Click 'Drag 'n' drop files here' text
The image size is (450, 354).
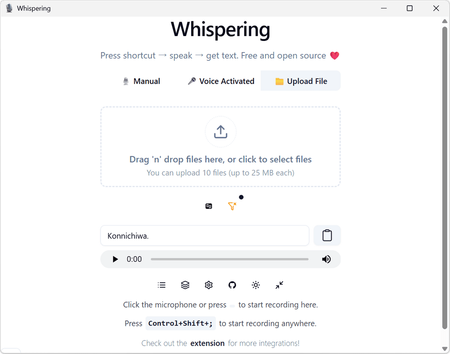click(220, 159)
